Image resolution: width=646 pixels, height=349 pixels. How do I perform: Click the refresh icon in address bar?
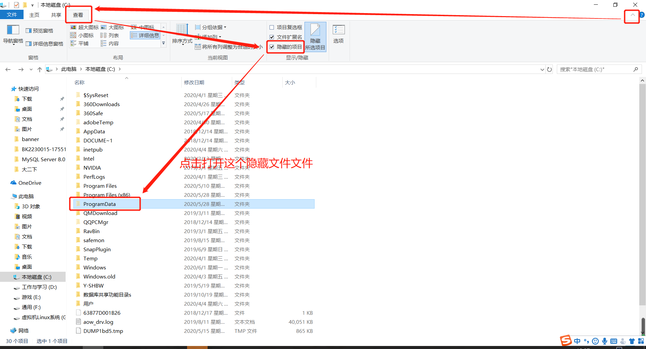[x=549, y=69]
